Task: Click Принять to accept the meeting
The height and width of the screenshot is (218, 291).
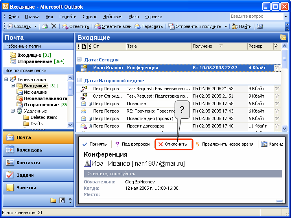Action: (95, 144)
